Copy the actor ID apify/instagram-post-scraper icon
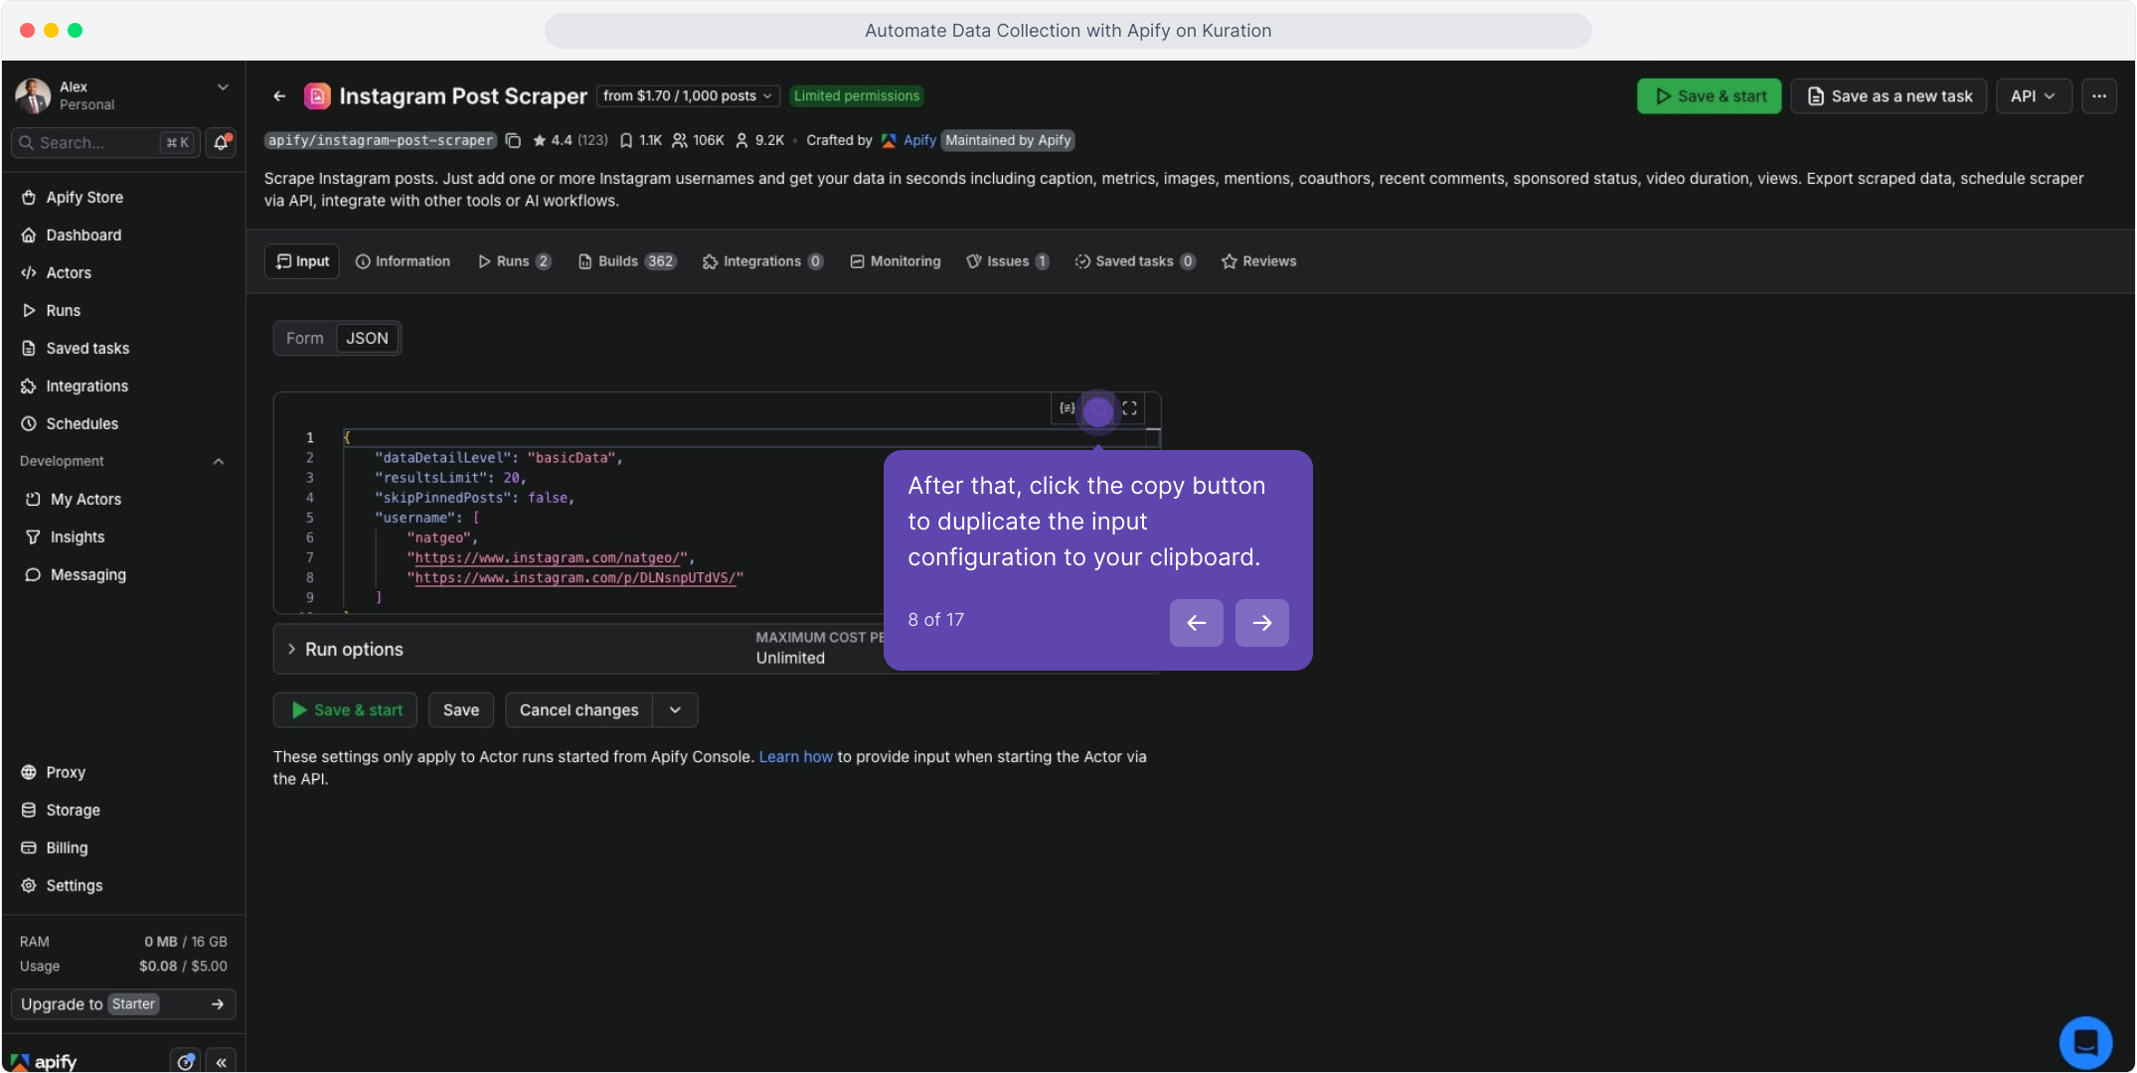The height and width of the screenshot is (1073, 2137). click(x=513, y=141)
